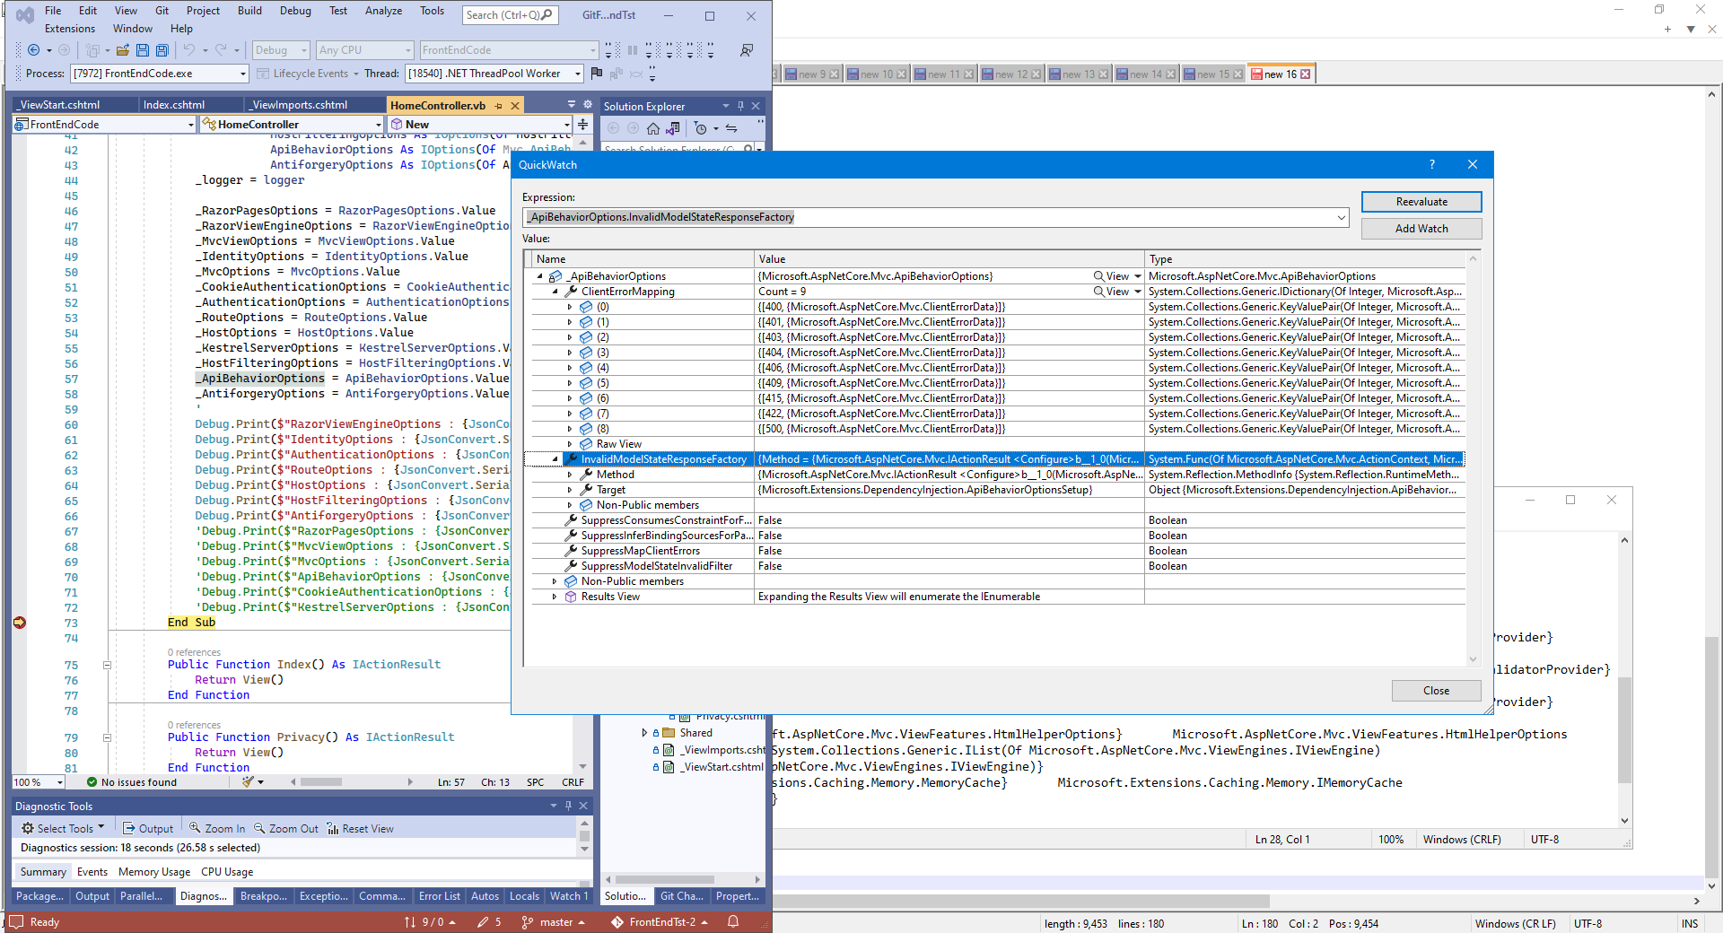Click the send feedback icon
This screenshot has width=1723, height=933.
(x=746, y=50)
